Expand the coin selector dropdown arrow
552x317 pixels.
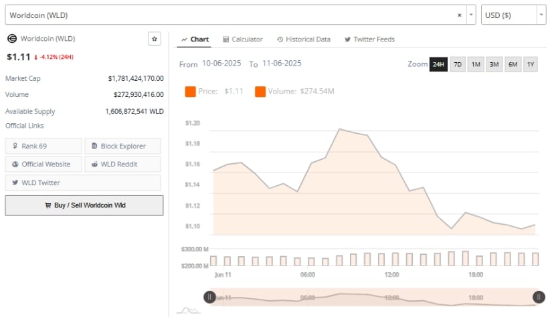coord(471,15)
